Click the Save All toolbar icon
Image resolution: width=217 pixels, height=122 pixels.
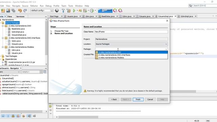[14, 11]
